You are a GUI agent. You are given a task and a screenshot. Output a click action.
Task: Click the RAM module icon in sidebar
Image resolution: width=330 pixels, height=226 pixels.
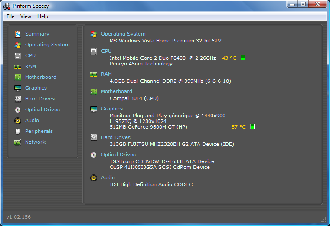[x=18, y=67]
